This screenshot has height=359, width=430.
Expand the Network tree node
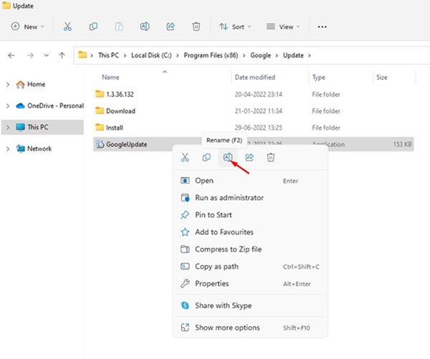8,149
